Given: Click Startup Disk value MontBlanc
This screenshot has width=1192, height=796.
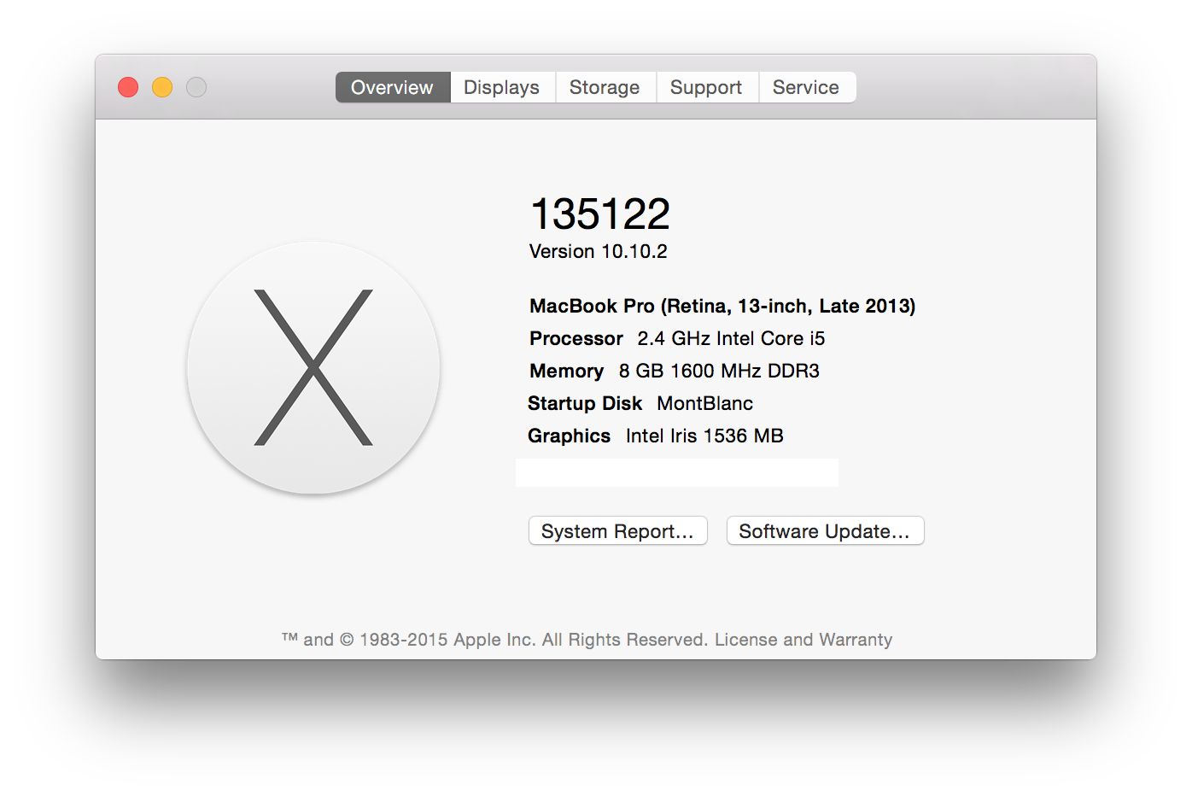Looking at the screenshot, I should 705,403.
